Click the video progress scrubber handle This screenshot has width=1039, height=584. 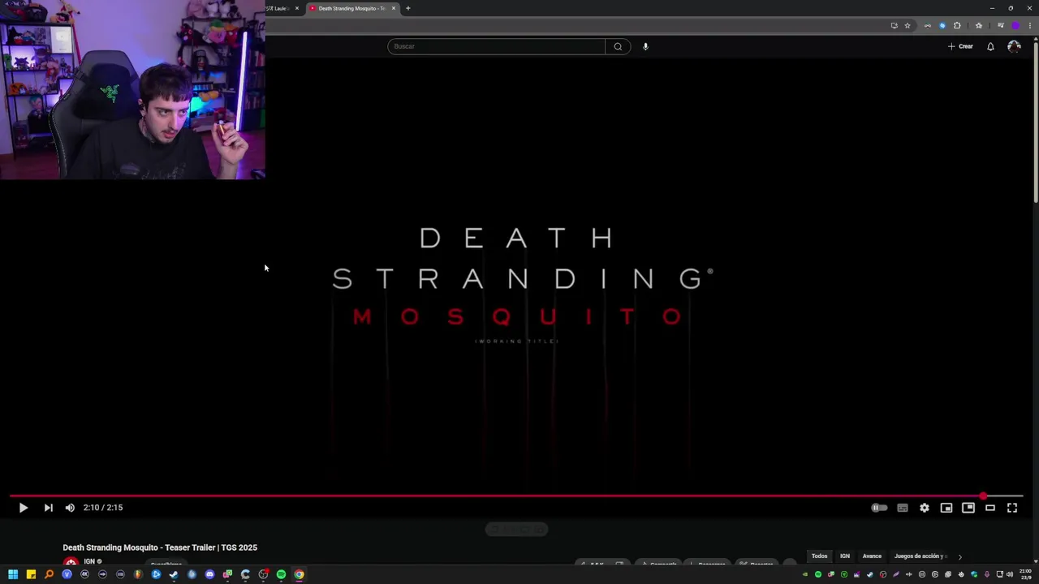tap(983, 496)
